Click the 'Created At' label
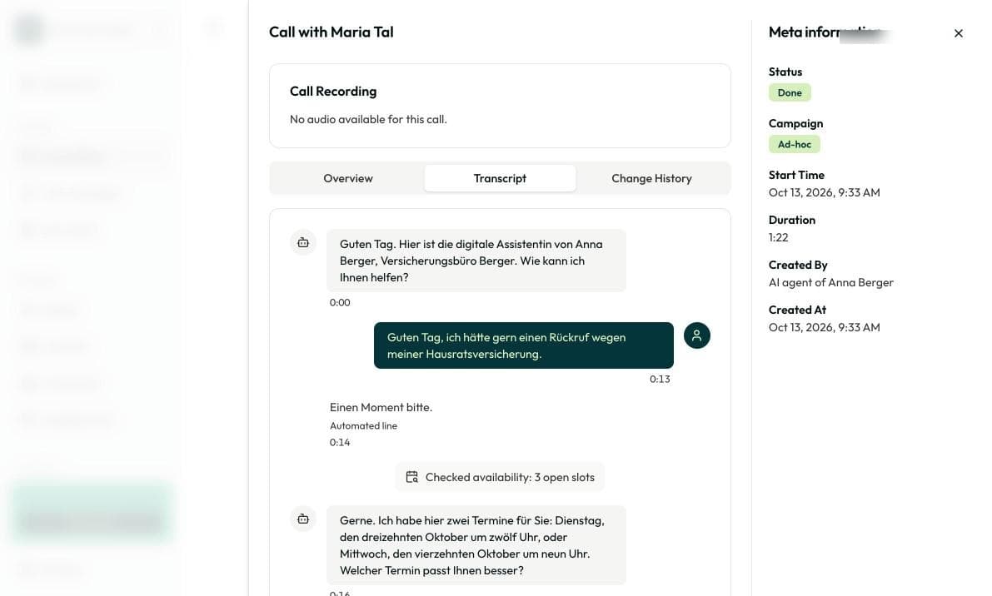This screenshot has height=596, width=992. 797,310
